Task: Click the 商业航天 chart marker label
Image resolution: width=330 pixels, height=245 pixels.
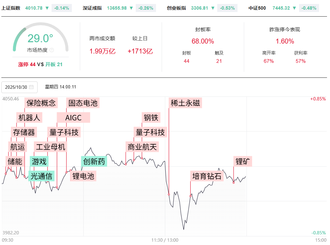Action: pyautogui.click(x=142, y=147)
